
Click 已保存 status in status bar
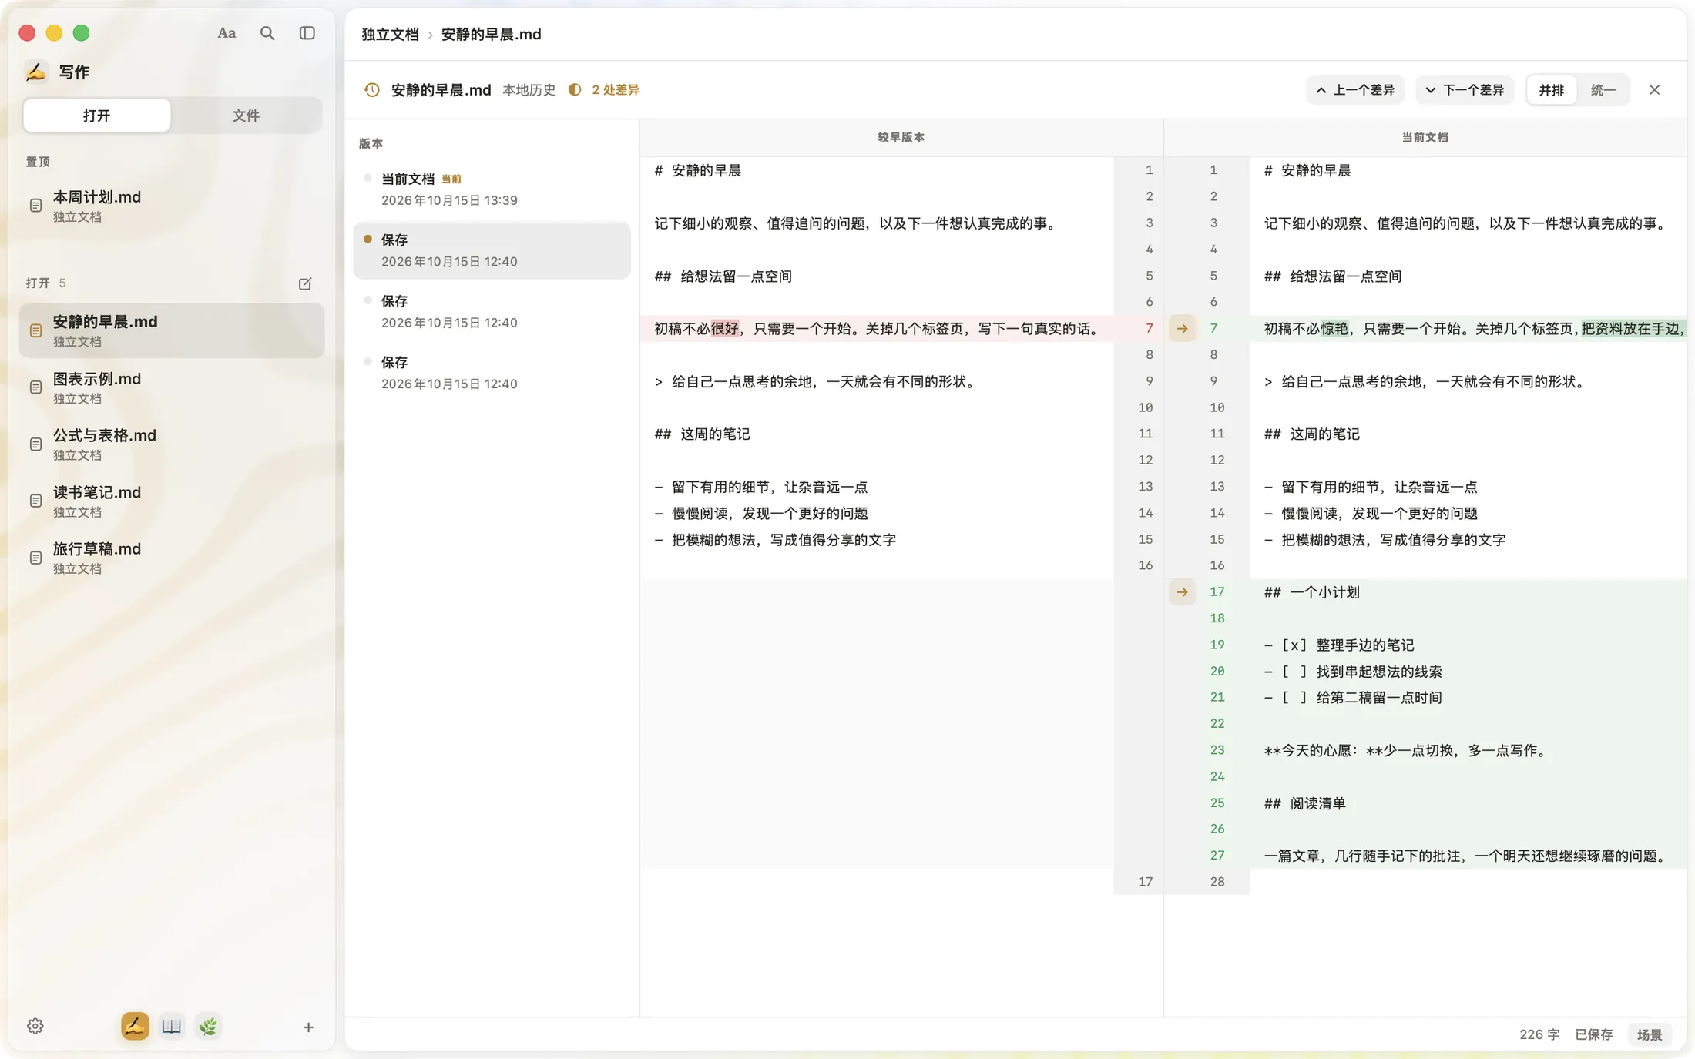pos(1593,1034)
